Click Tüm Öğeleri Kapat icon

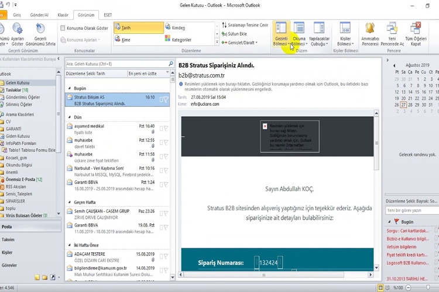tap(416, 28)
